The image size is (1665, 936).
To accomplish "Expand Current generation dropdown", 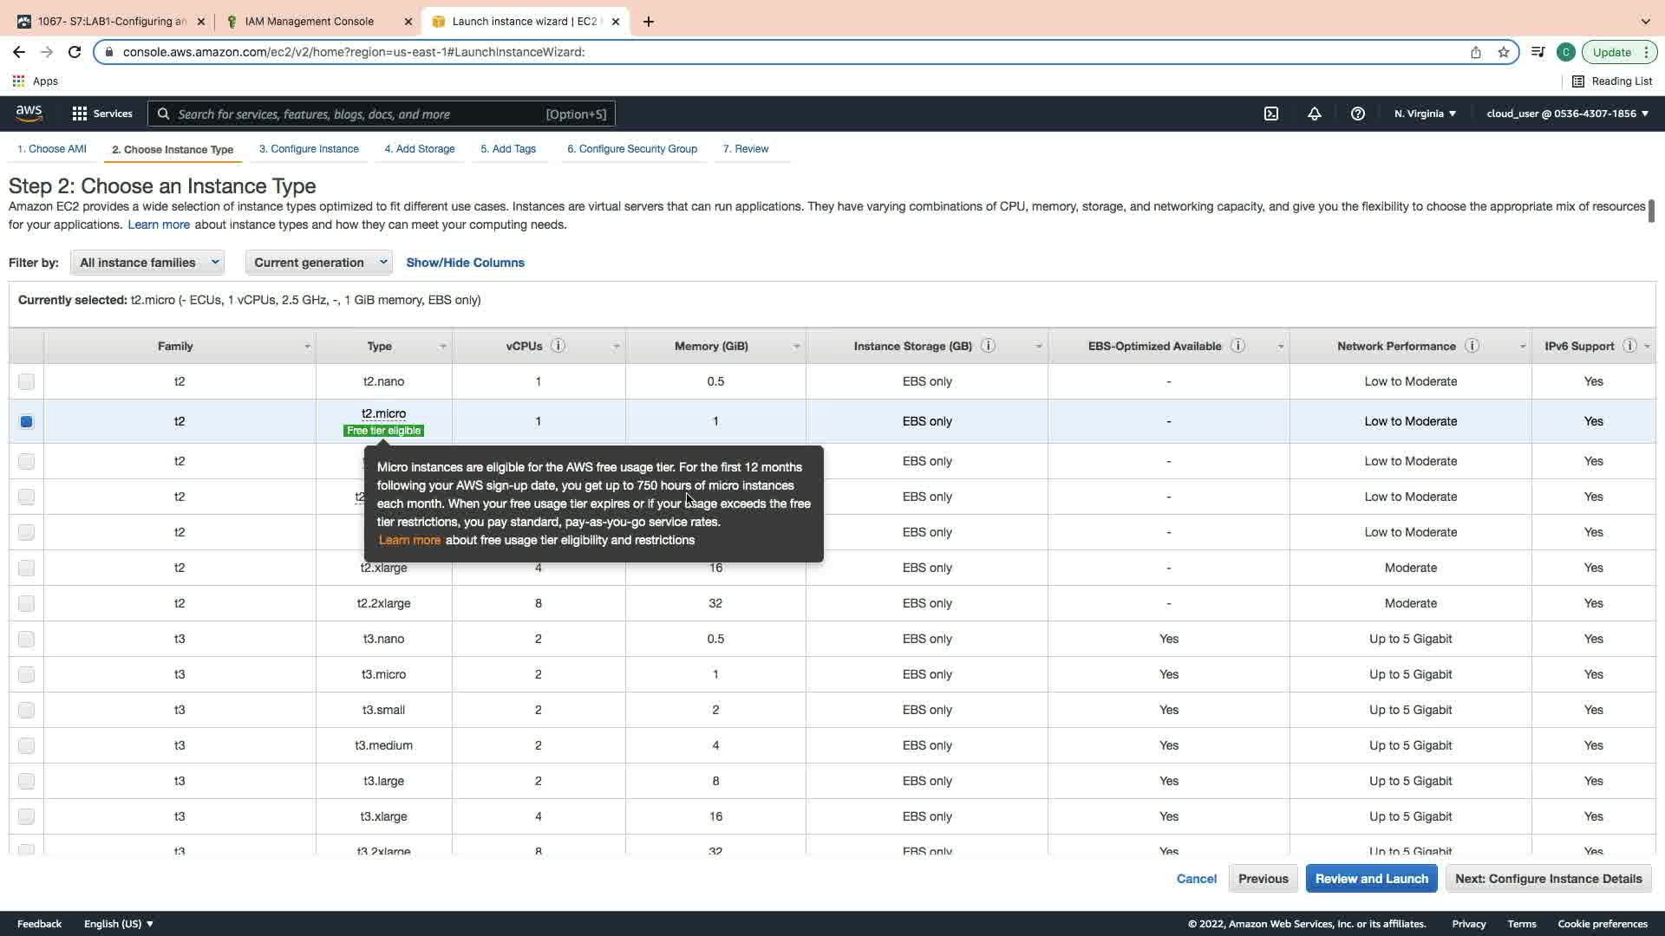I will coord(318,263).
